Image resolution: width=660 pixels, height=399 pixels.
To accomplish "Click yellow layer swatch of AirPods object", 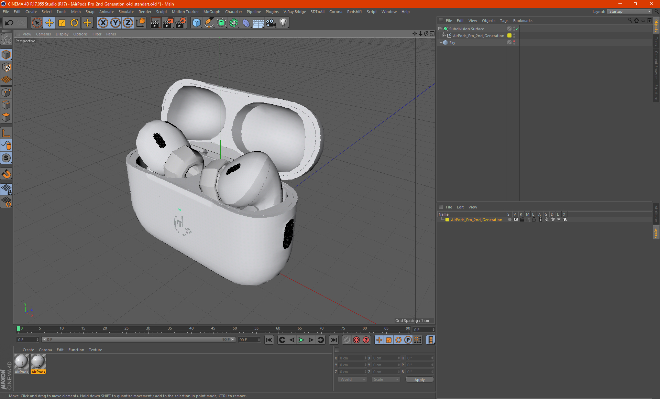I will [x=509, y=35].
